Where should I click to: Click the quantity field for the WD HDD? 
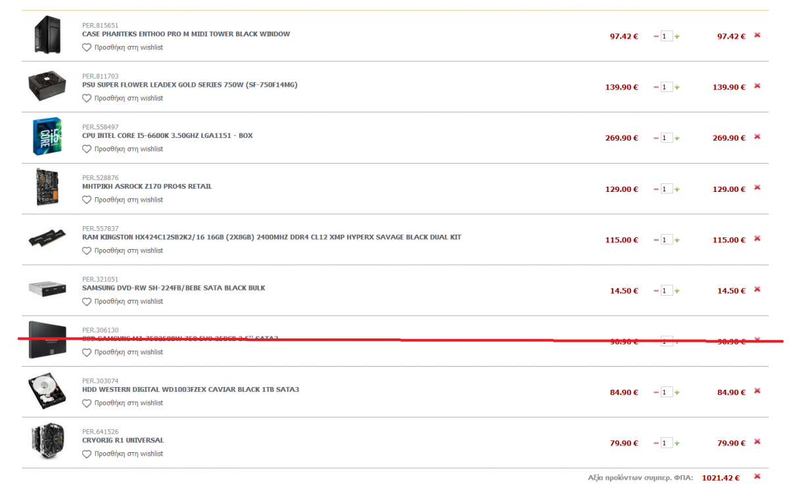point(667,392)
